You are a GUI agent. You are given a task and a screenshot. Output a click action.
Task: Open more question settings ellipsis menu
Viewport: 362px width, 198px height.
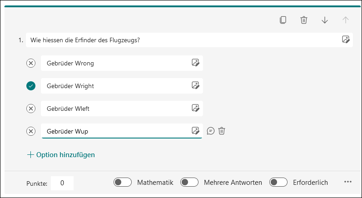point(347,182)
